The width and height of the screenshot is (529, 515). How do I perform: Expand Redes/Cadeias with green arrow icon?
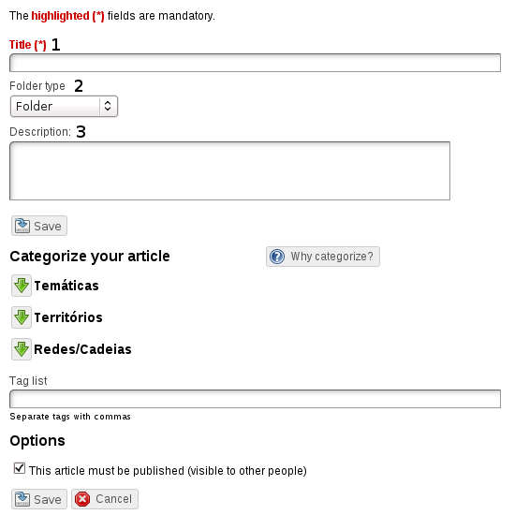click(22, 349)
